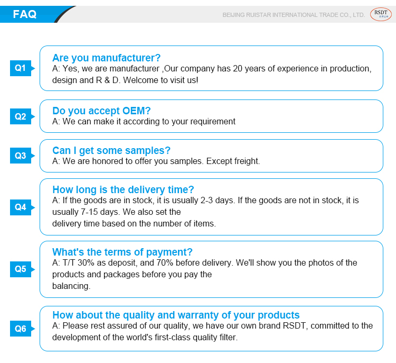Click the Q2 badge label

(x=21, y=116)
